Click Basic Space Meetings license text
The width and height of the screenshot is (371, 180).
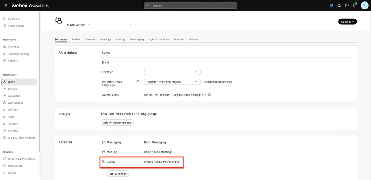point(158,152)
